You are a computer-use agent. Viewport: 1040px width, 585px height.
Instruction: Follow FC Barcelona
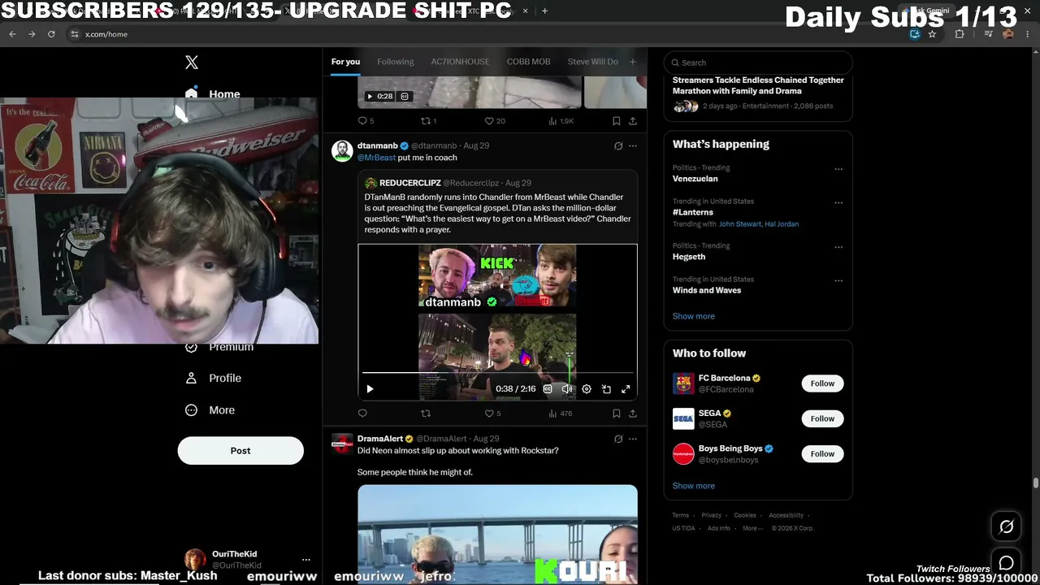pos(822,383)
